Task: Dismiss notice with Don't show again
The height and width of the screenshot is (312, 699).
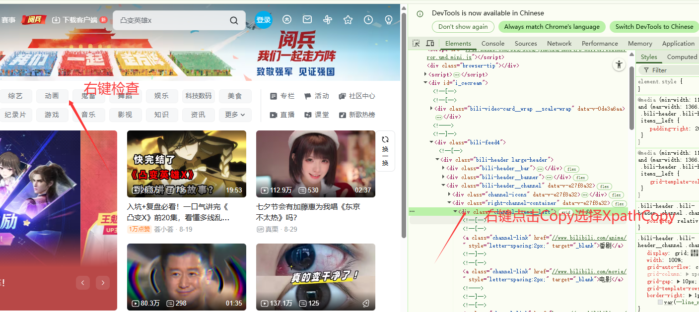Action: click(463, 27)
